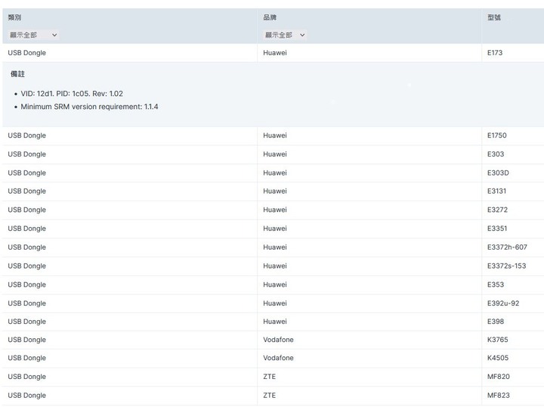
Task: Click the VID: 12d1 PID: 1c05 note line
Action: tap(72, 94)
